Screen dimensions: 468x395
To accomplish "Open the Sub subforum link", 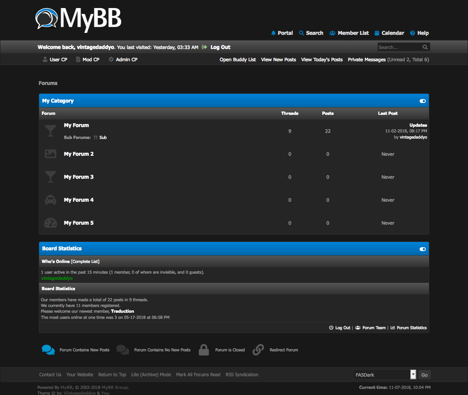I will pyautogui.click(x=103, y=137).
